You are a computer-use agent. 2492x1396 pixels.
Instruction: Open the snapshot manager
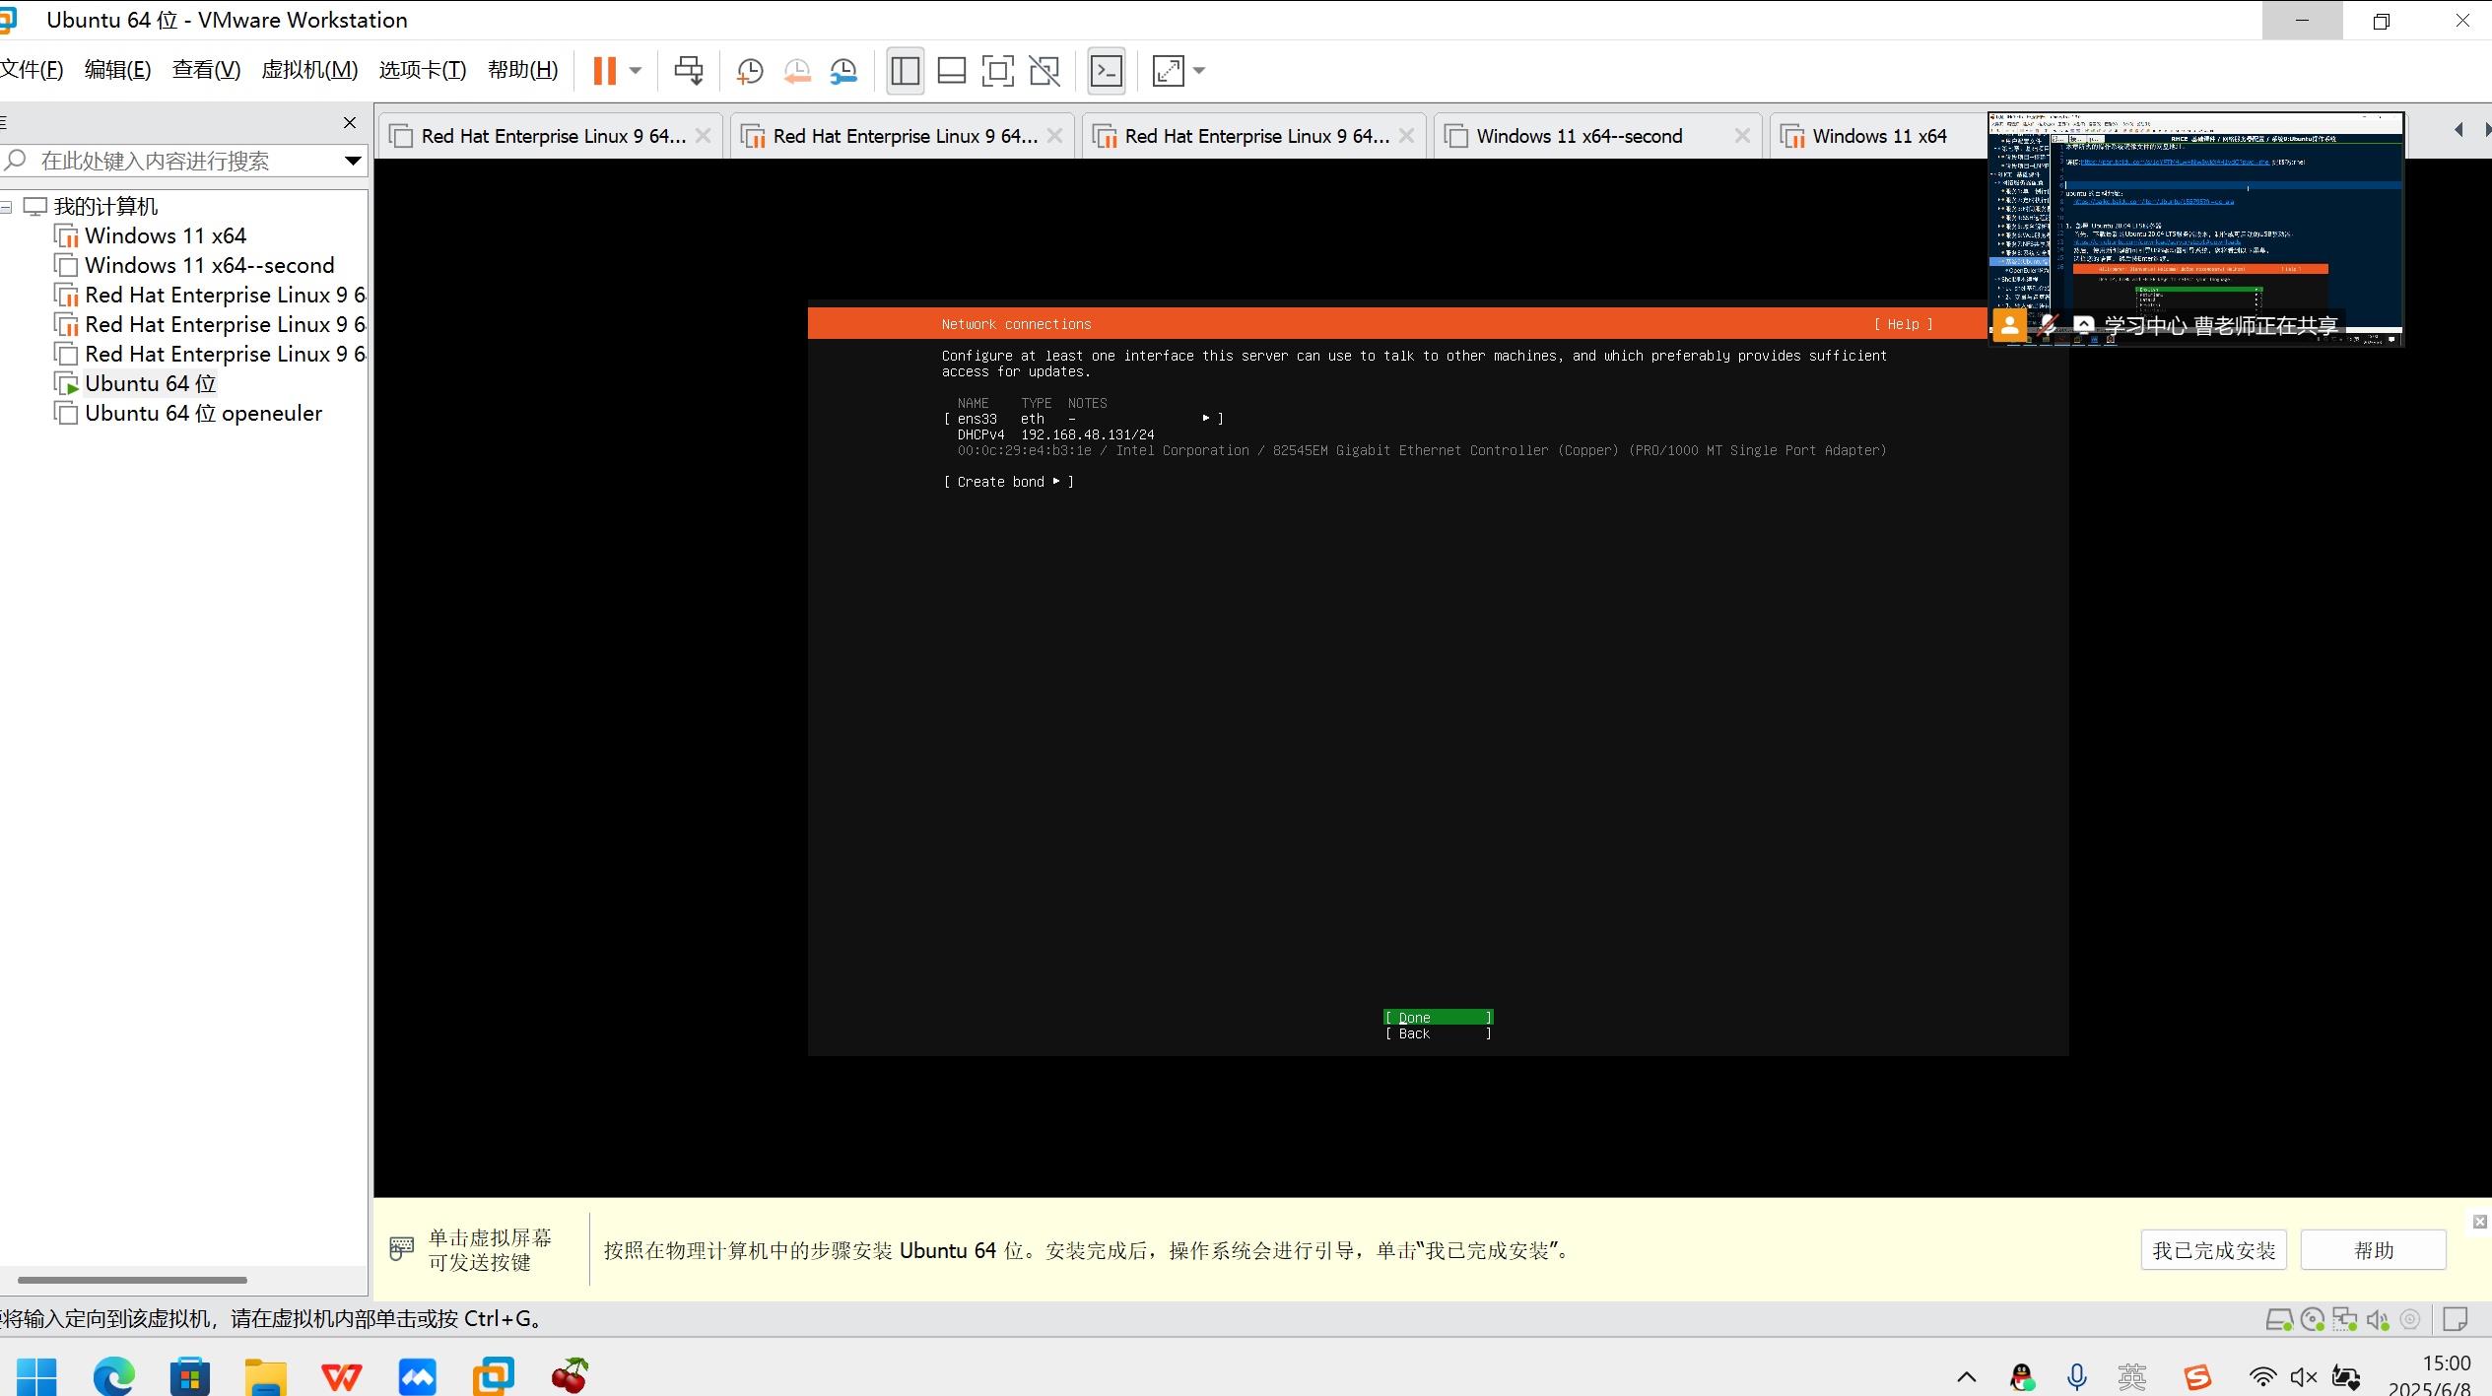point(843,70)
